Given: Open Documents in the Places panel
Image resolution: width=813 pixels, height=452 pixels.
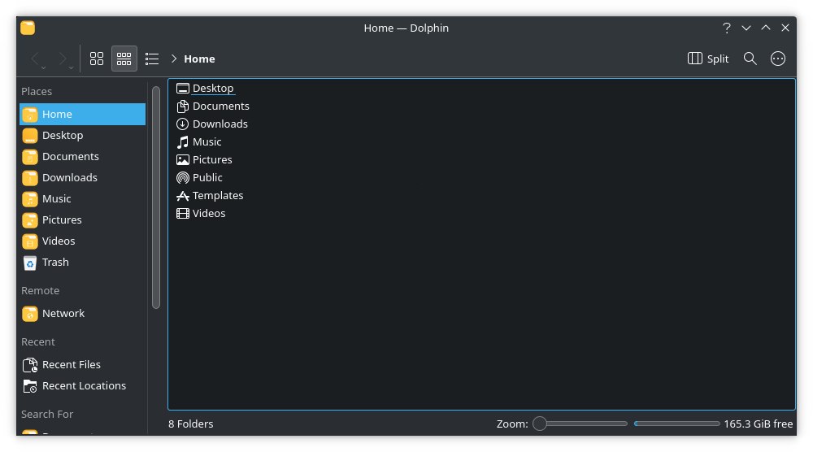Looking at the screenshot, I should [x=82, y=157].
